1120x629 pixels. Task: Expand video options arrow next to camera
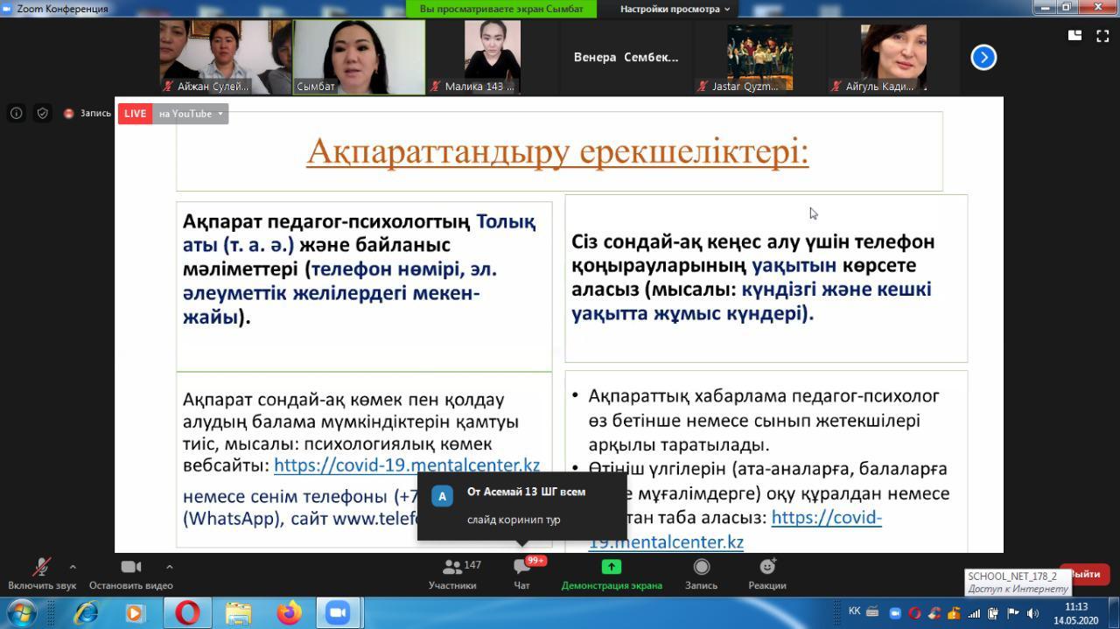169,567
